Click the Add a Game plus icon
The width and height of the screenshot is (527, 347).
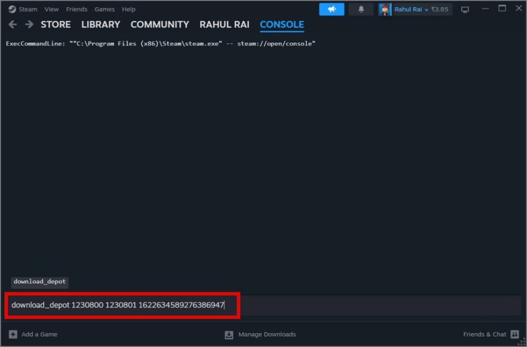tap(12, 334)
